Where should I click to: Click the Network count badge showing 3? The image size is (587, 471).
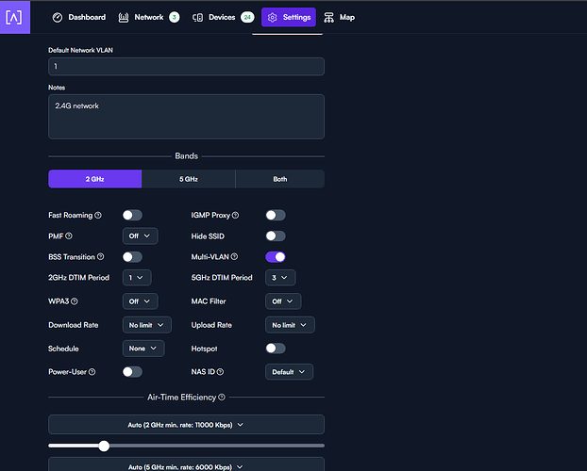coord(174,17)
